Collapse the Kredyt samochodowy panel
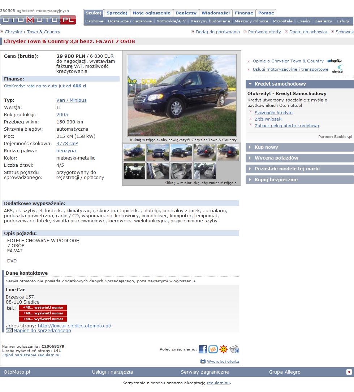 300,84
